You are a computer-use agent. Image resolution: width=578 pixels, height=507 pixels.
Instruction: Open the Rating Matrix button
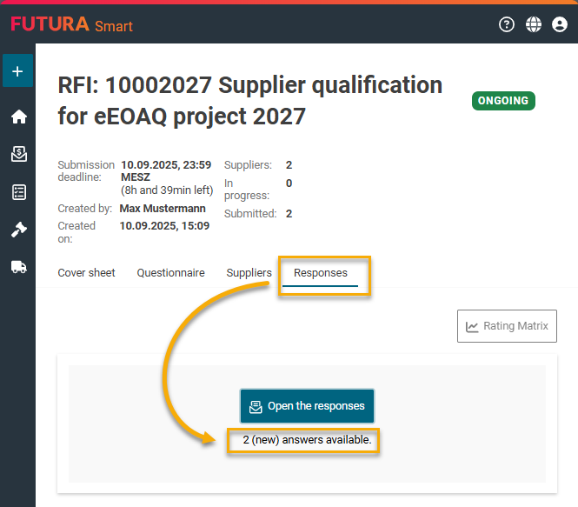(x=507, y=326)
